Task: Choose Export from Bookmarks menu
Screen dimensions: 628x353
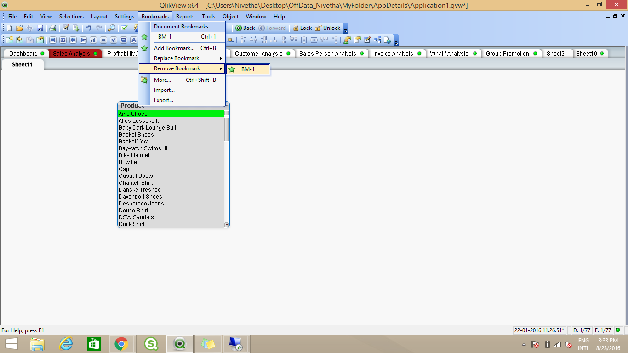Action: click(x=182, y=100)
